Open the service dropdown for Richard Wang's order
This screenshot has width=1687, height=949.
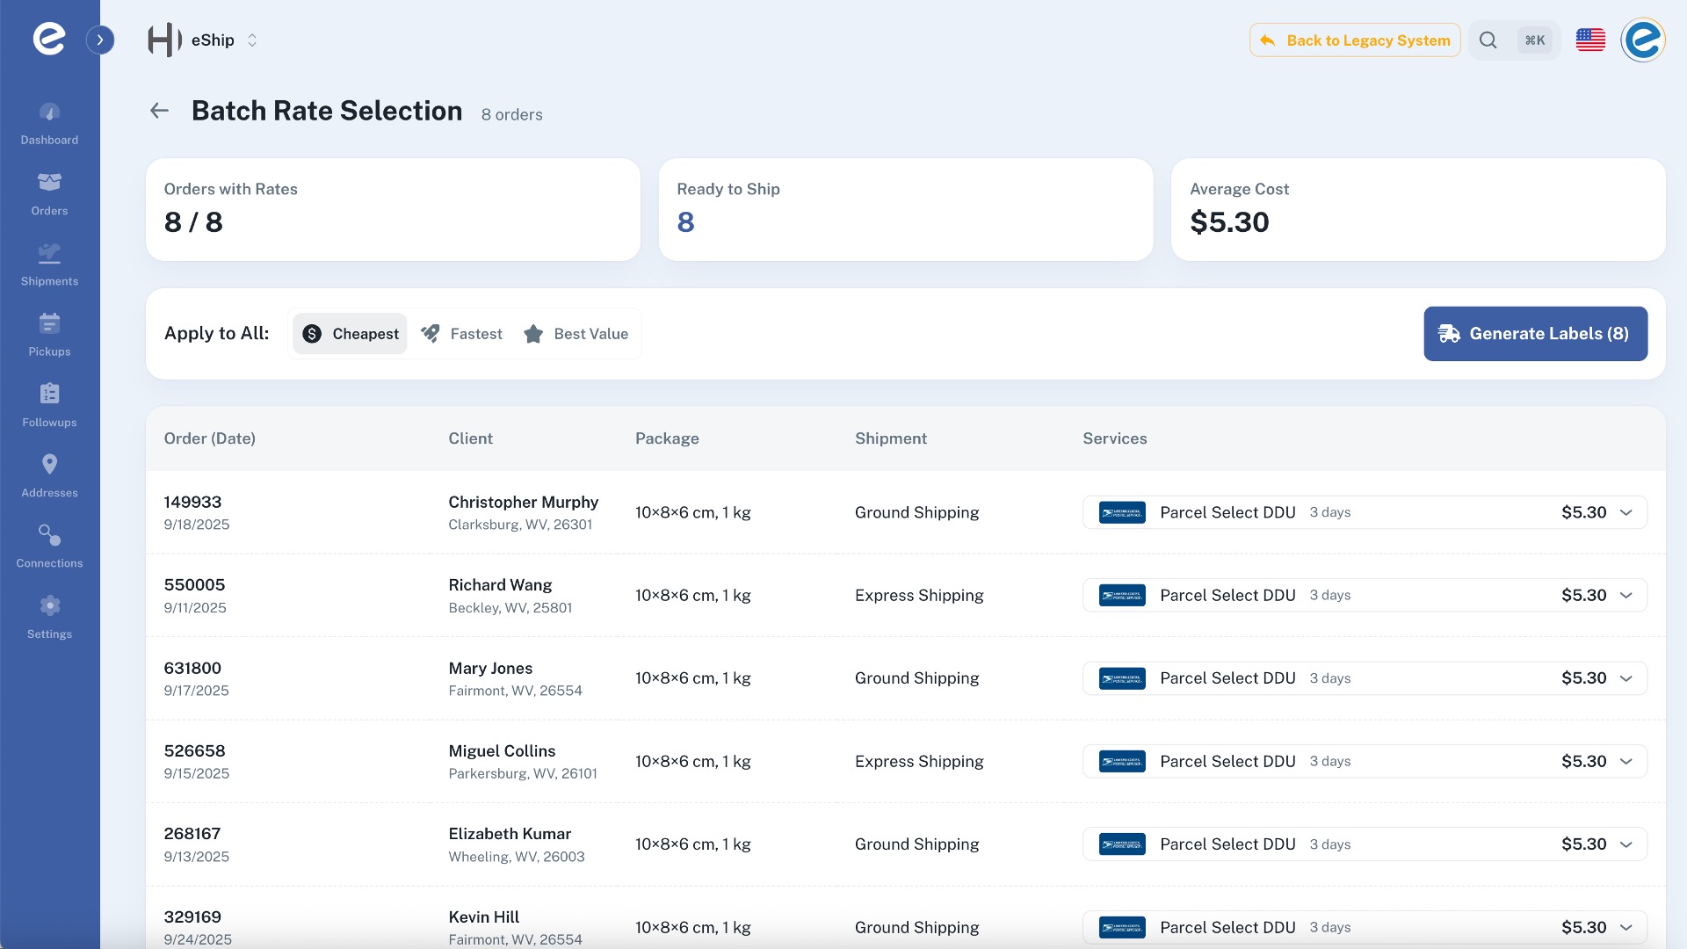click(x=1625, y=595)
